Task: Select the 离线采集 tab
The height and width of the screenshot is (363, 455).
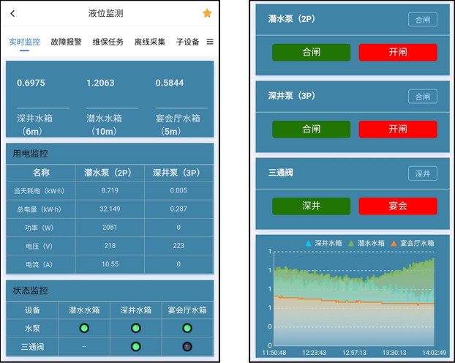Action: click(150, 42)
